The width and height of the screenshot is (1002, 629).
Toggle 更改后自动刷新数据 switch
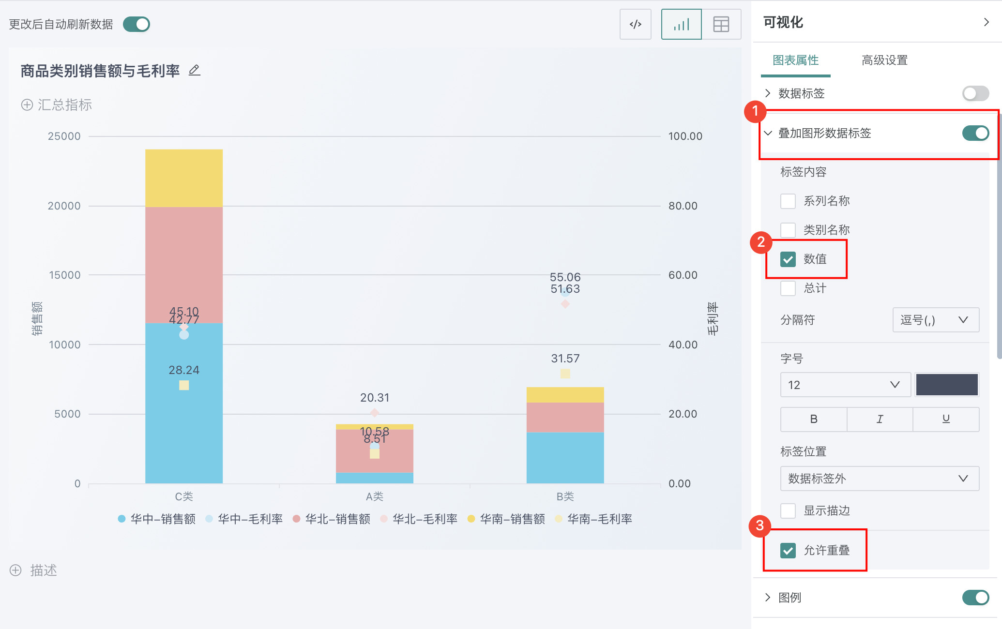(137, 24)
